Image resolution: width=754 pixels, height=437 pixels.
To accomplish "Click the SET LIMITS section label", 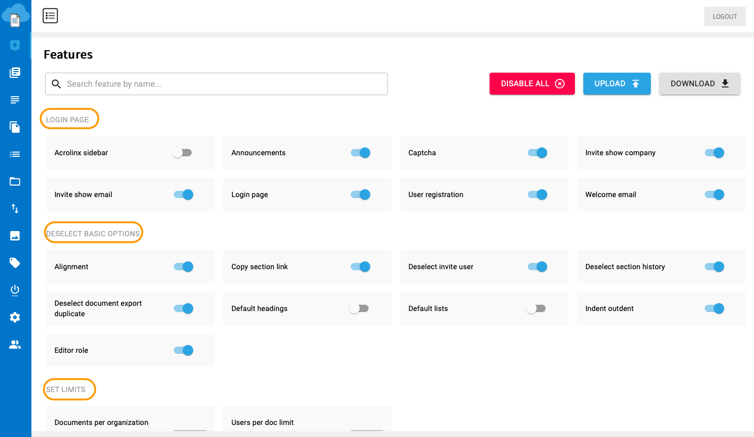I will (x=65, y=389).
